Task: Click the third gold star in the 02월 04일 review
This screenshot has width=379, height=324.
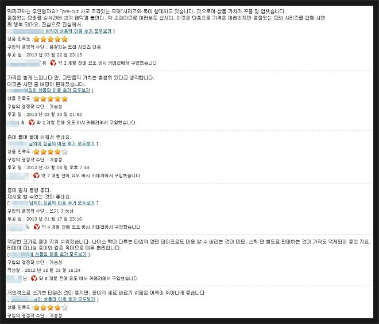Action: (x=51, y=152)
